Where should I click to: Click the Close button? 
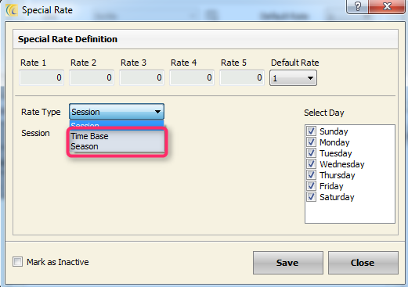point(363,263)
